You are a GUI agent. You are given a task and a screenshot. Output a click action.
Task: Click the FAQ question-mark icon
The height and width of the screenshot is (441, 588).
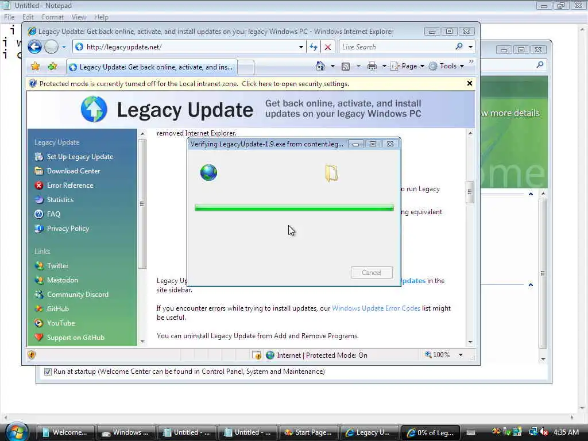click(39, 214)
